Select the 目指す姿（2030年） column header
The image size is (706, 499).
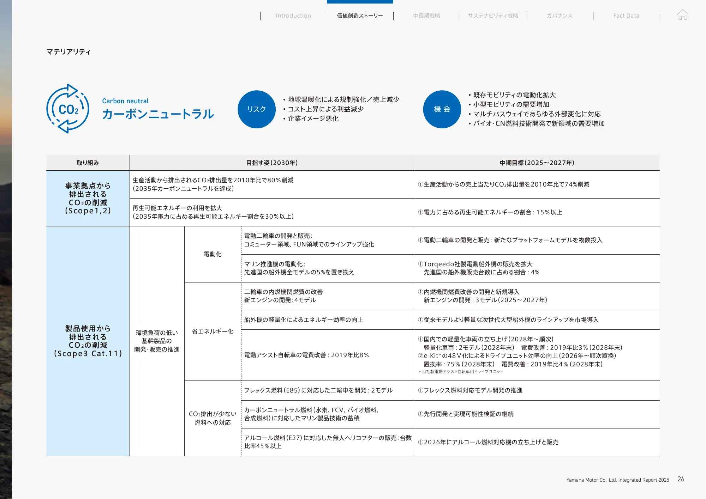click(x=272, y=163)
